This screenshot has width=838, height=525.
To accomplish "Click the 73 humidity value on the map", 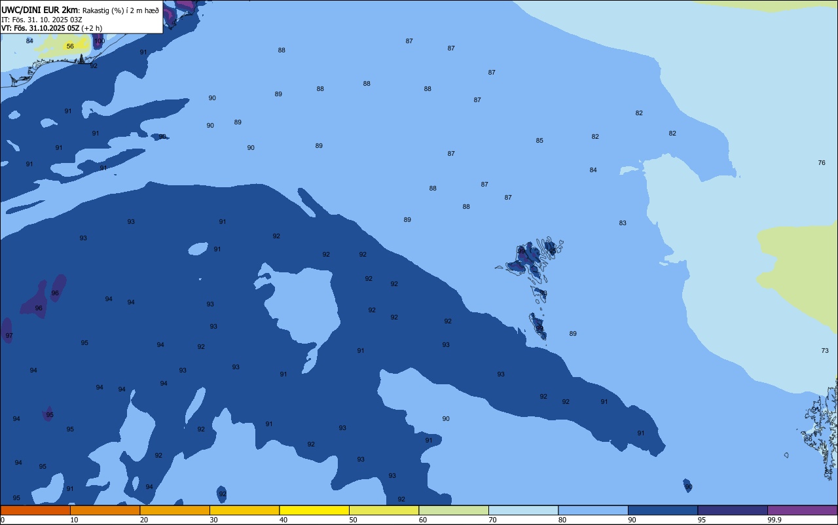I will click(825, 351).
